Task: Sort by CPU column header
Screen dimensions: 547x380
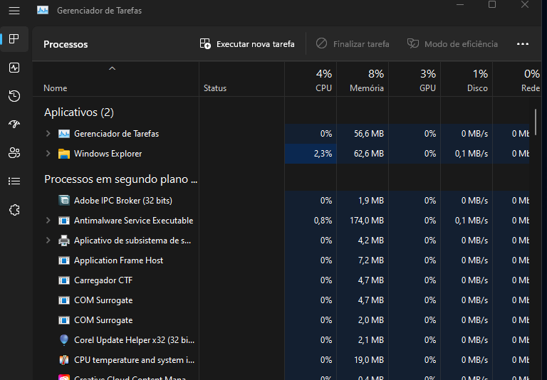Action: point(311,80)
